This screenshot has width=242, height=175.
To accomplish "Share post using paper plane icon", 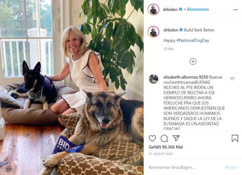I will click(176, 138).
